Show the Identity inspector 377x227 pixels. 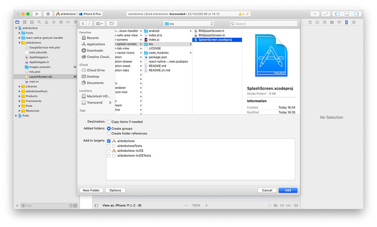click(332, 22)
